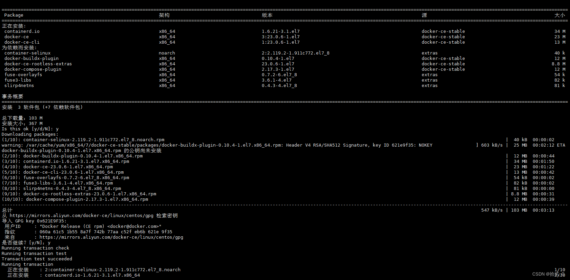Click 'Transaction test succeeded' line
Image resolution: width=570 pixels, height=280 pixels.
click(x=37, y=259)
